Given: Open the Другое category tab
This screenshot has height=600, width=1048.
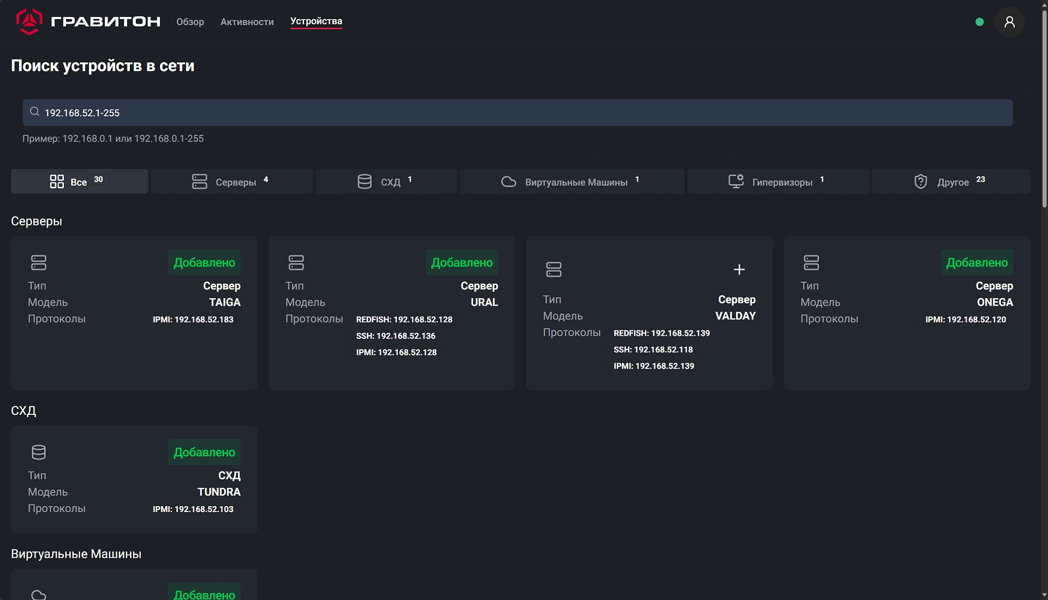Looking at the screenshot, I should pyautogui.click(x=950, y=182).
